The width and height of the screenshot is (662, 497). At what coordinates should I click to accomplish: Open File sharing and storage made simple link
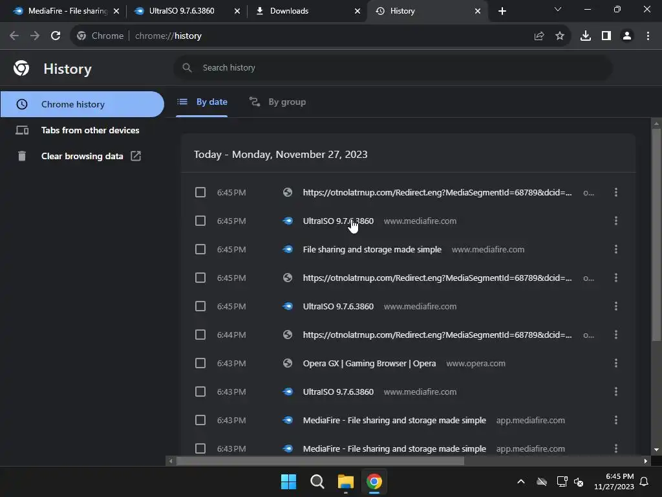click(x=372, y=250)
